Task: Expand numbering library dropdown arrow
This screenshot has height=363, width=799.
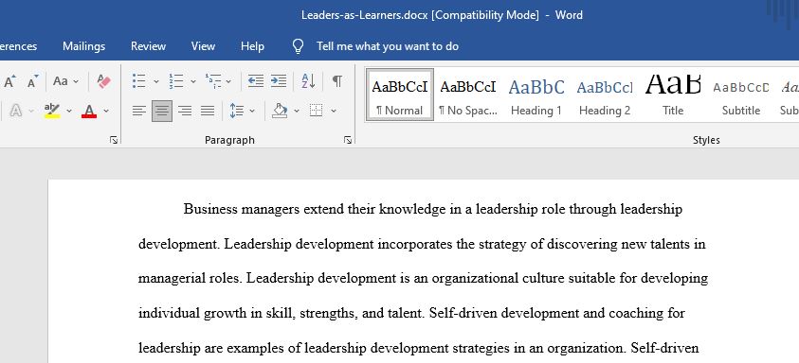Action: (193, 81)
